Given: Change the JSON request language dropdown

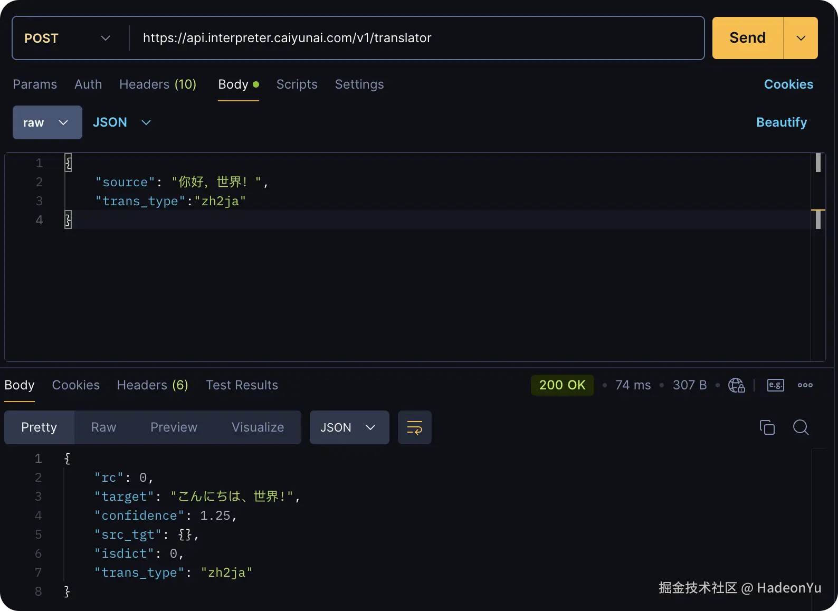Looking at the screenshot, I should tap(122, 122).
